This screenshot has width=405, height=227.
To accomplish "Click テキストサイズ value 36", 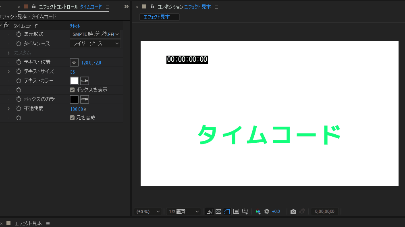I will 73,72.
